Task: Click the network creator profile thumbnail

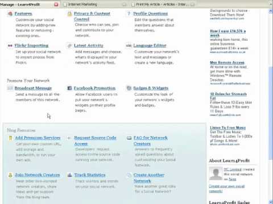Action: click(x=216, y=173)
